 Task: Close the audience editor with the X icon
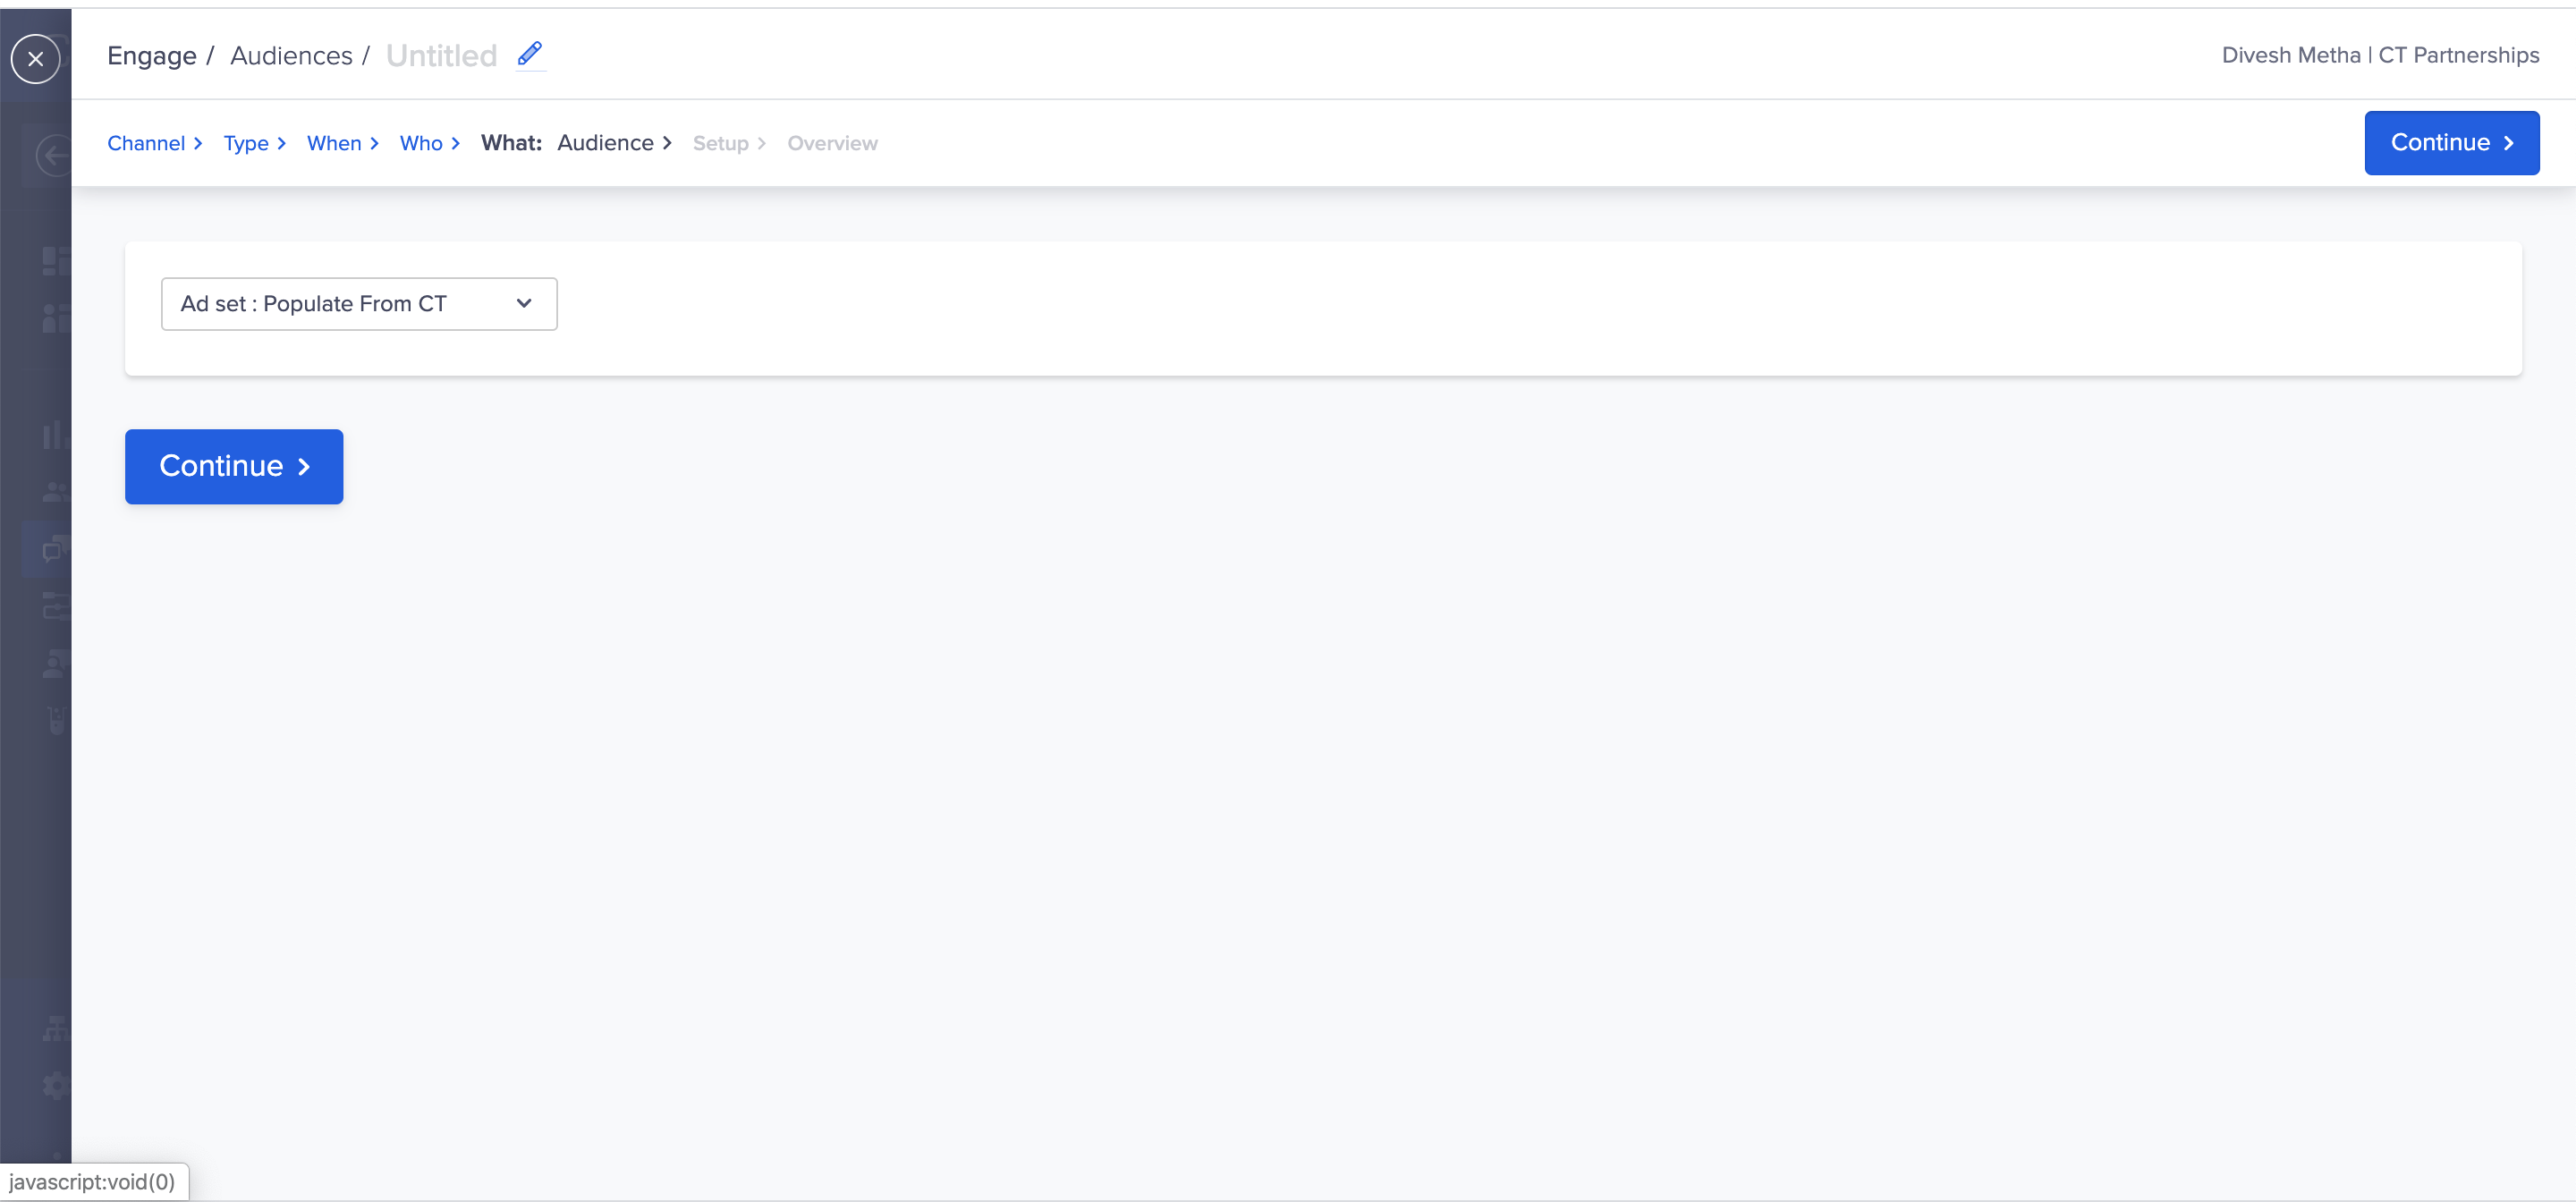[x=36, y=59]
